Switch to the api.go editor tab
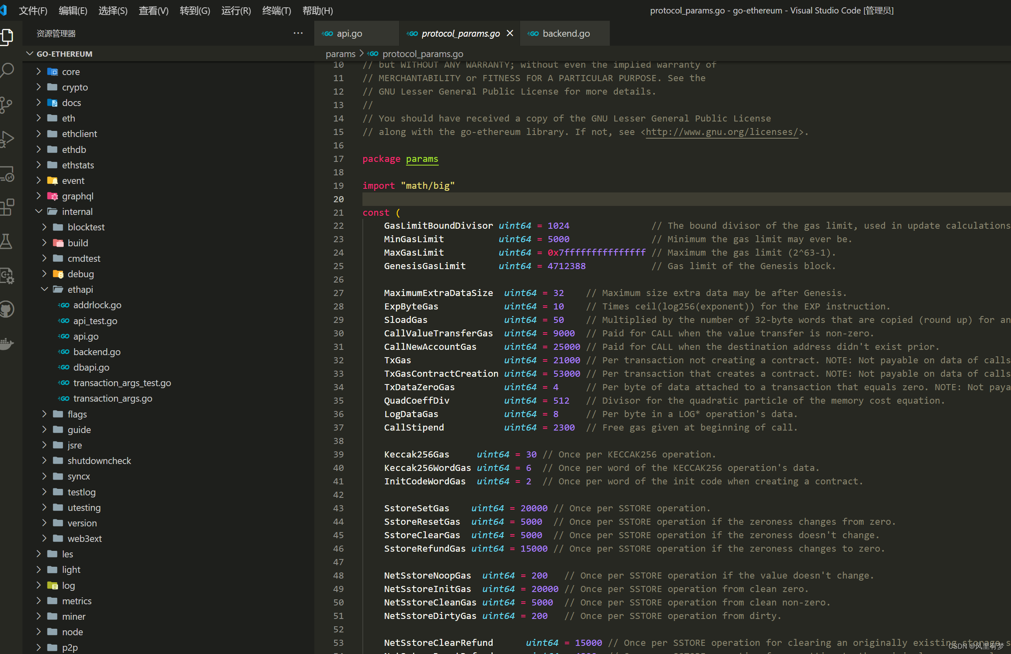 pyautogui.click(x=349, y=33)
